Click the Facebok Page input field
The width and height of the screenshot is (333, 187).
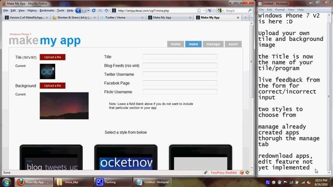[180, 83]
